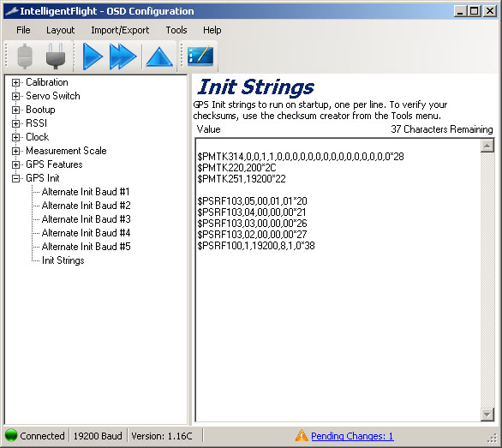502x448 pixels.
Task: Select the Servo Switch label
Action: coord(53,96)
